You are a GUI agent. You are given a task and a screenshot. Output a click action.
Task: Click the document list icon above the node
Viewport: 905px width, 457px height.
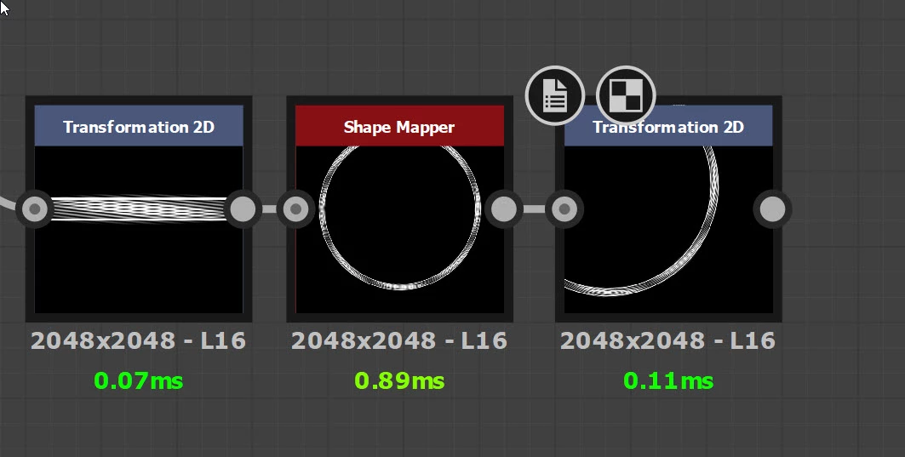click(554, 96)
